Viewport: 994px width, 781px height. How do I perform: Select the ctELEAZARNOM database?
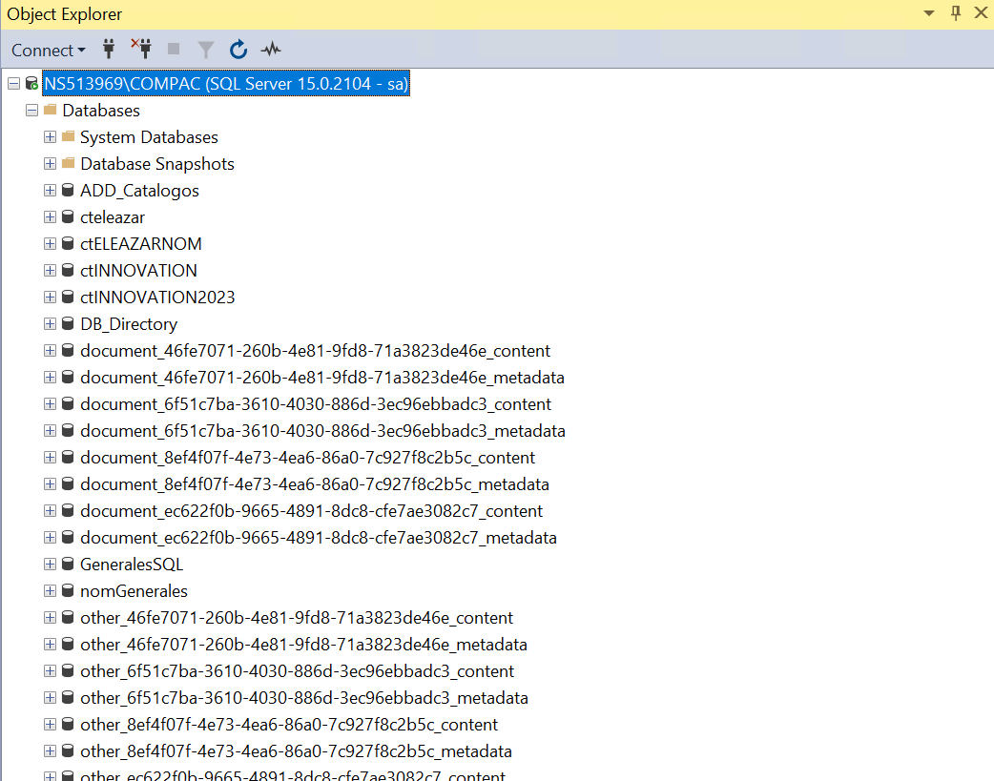pyautogui.click(x=141, y=244)
